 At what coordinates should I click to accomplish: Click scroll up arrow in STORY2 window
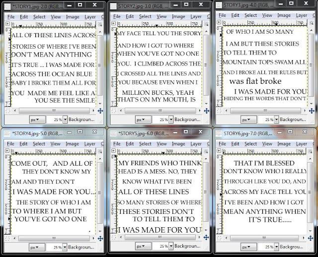point(206,32)
